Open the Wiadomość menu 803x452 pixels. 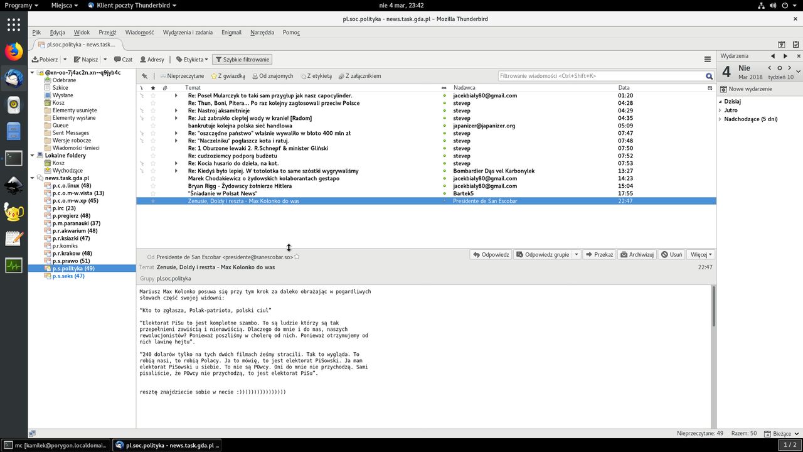139,32
